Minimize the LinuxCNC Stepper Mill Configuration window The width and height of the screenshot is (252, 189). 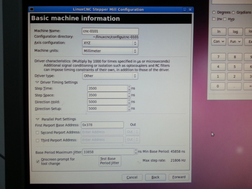[185, 10]
